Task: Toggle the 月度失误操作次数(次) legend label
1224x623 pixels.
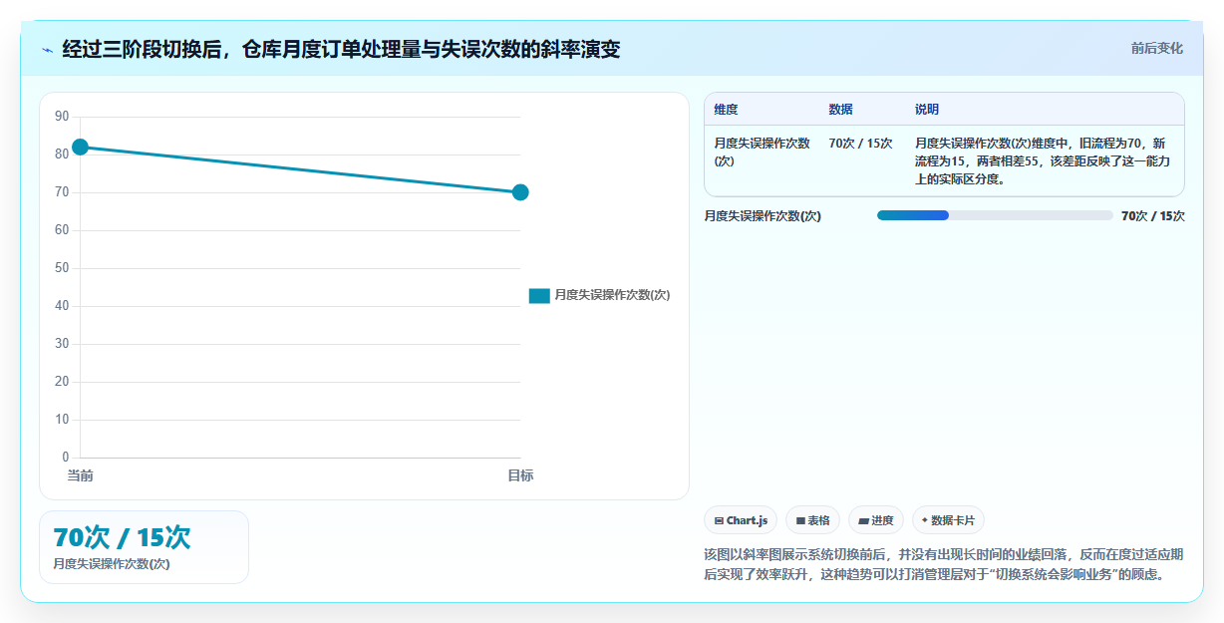Action: pos(612,295)
